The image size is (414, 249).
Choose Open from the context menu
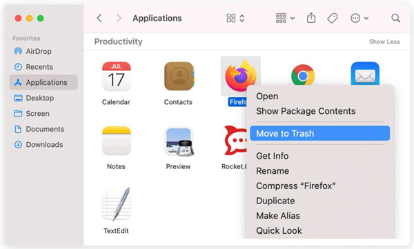pyautogui.click(x=319, y=96)
